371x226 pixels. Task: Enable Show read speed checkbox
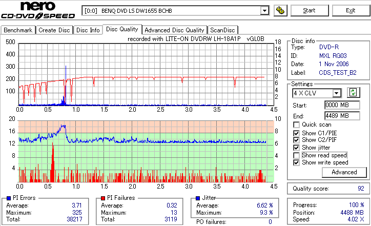click(296, 155)
